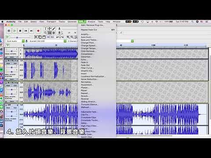211x158 pixels.
Task: Choose Bass and Treble effect
Action: 97,40
